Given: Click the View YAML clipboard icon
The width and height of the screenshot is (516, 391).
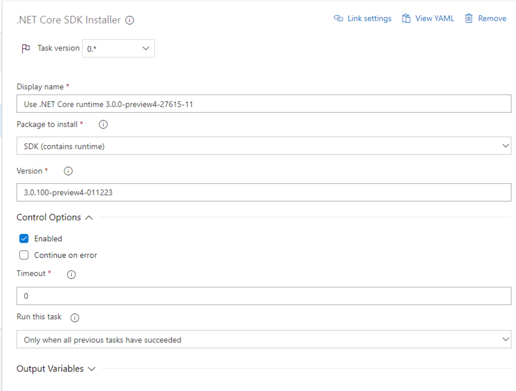Looking at the screenshot, I should [406, 18].
